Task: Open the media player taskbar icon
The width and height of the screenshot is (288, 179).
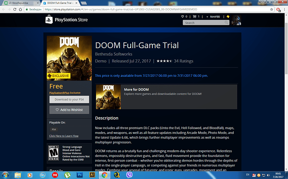Action: (x=30, y=175)
